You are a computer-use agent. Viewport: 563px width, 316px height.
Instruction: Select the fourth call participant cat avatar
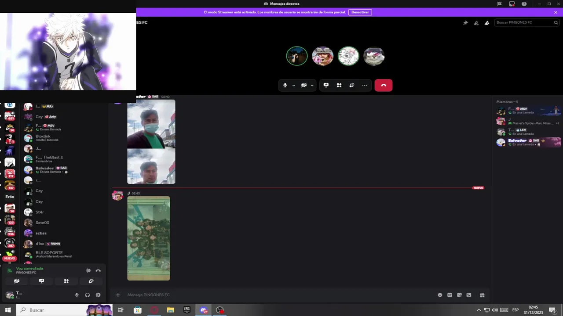click(x=374, y=56)
